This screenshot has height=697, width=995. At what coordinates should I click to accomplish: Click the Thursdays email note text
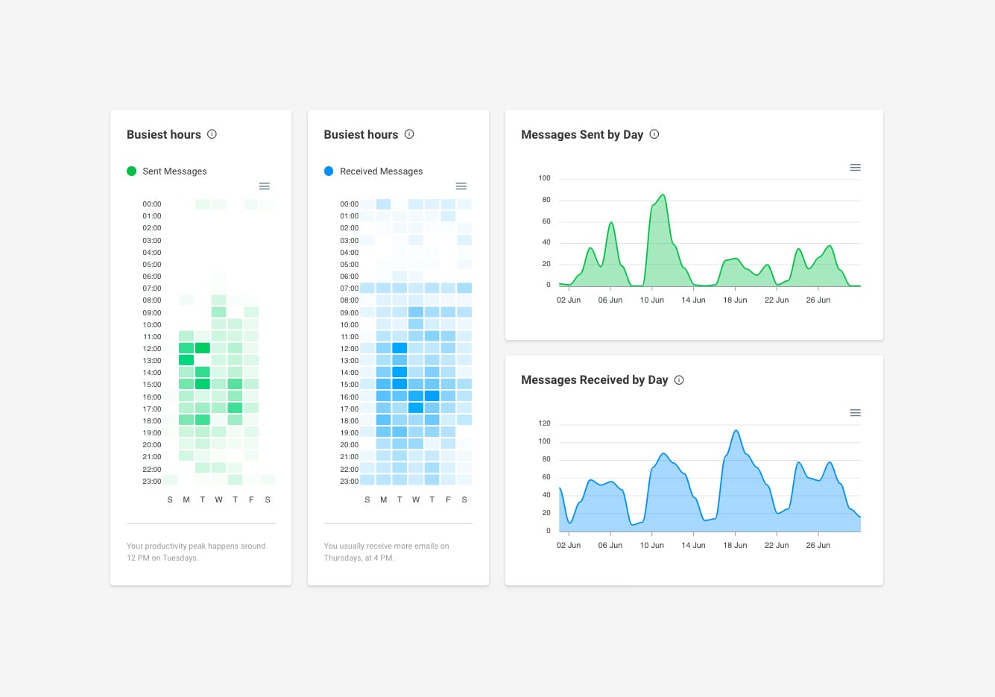pyautogui.click(x=386, y=552)
